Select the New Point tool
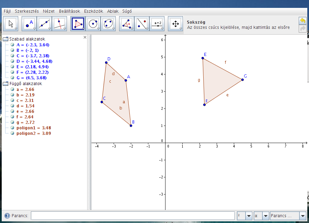 click(x=29, y=24)
